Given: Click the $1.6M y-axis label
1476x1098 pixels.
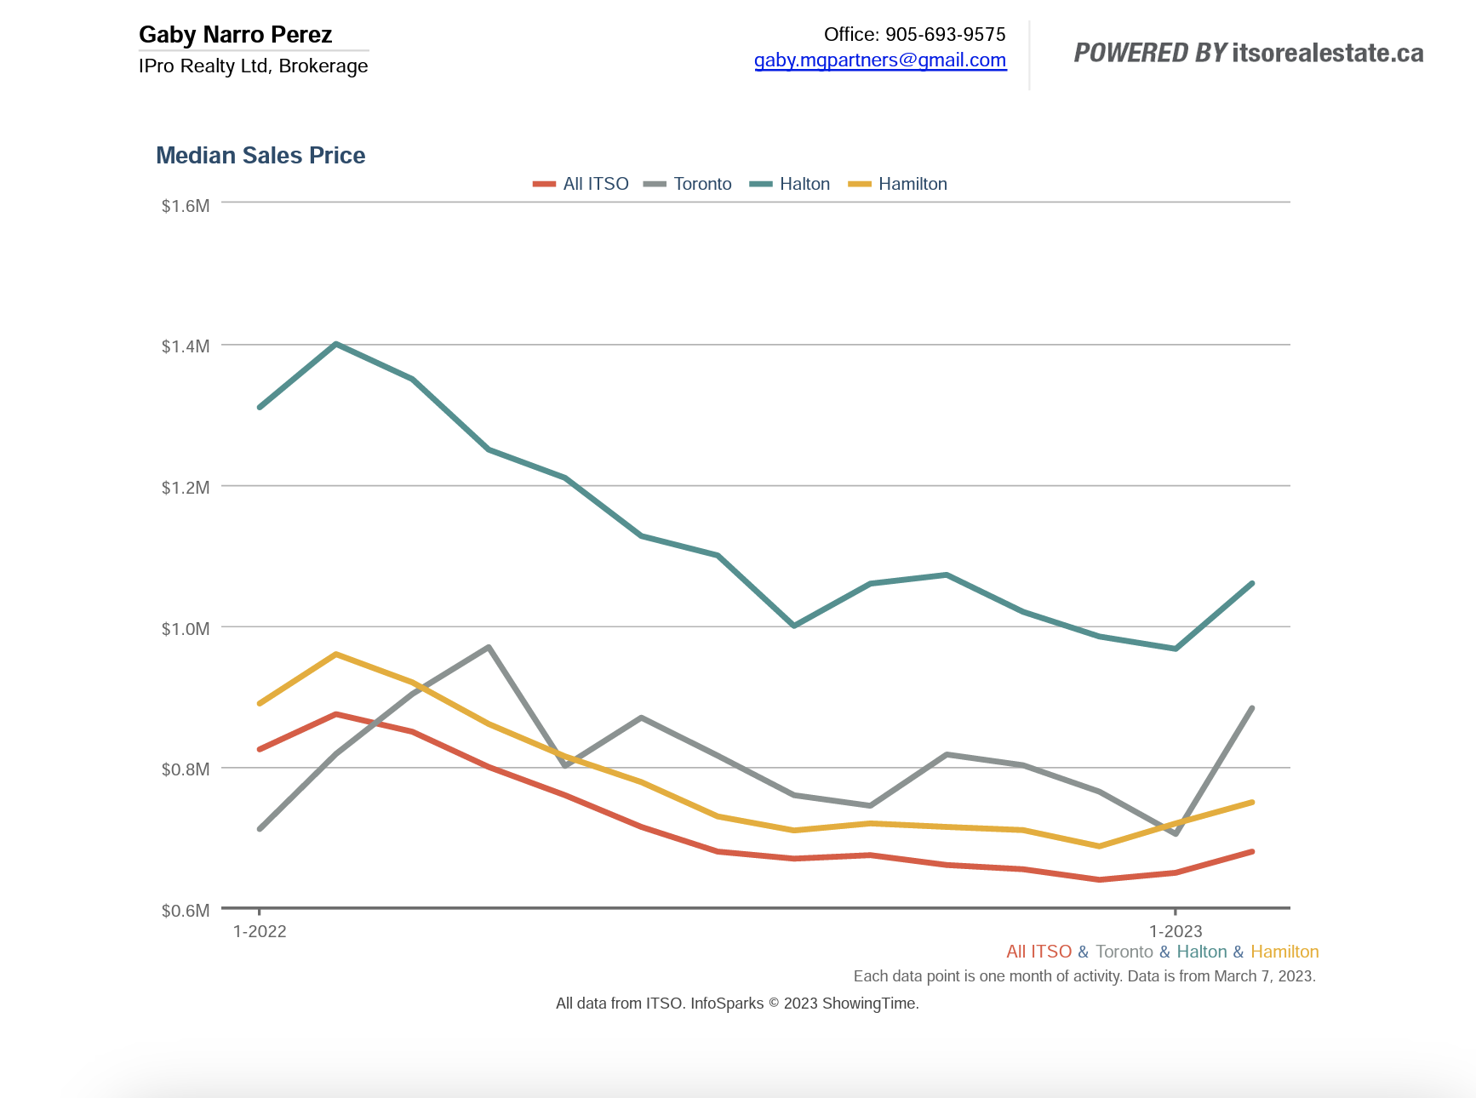Looking at the screenshot, I should (x=186, y=206).
